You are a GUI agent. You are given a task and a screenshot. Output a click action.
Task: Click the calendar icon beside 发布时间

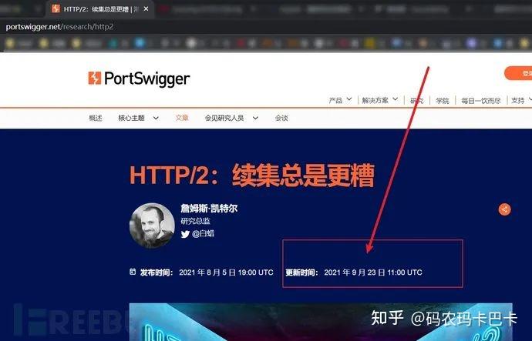(x=133, y=272)
